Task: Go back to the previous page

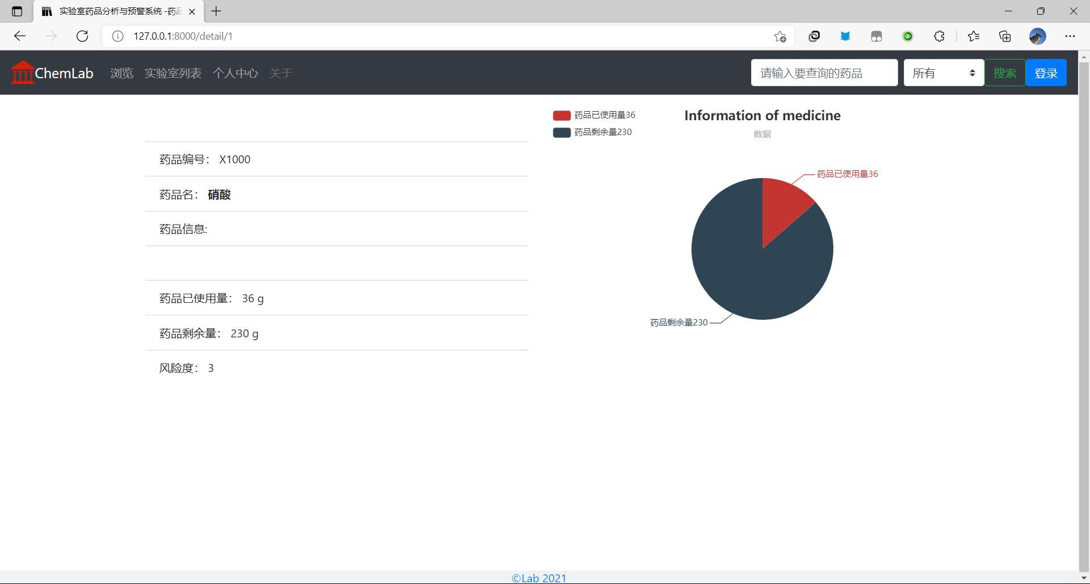Action: 20,36
